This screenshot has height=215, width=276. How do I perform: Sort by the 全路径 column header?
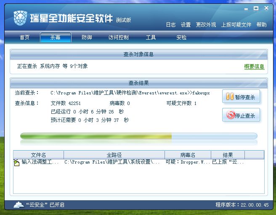[x=114, y=155]
